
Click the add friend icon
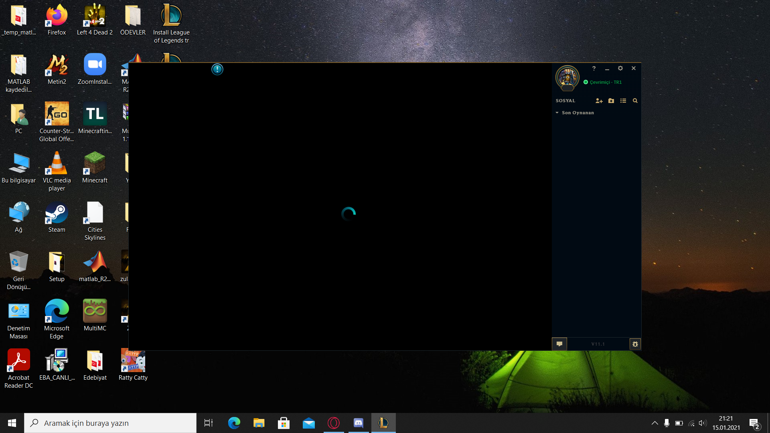[599, 101]
